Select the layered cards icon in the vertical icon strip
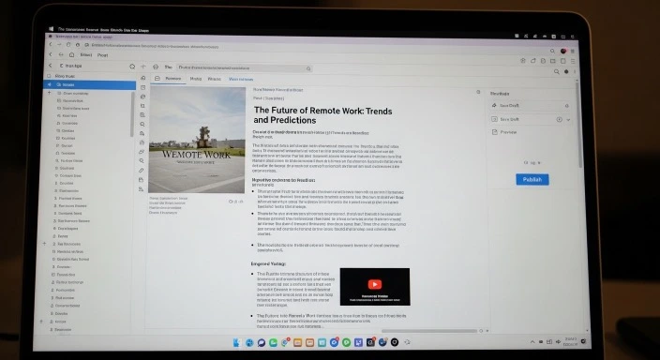Viewport: 660px width, 360px height. pos(142,152)
